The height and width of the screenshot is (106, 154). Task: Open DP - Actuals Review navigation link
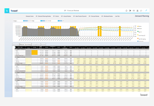click(x=66, y=16)
